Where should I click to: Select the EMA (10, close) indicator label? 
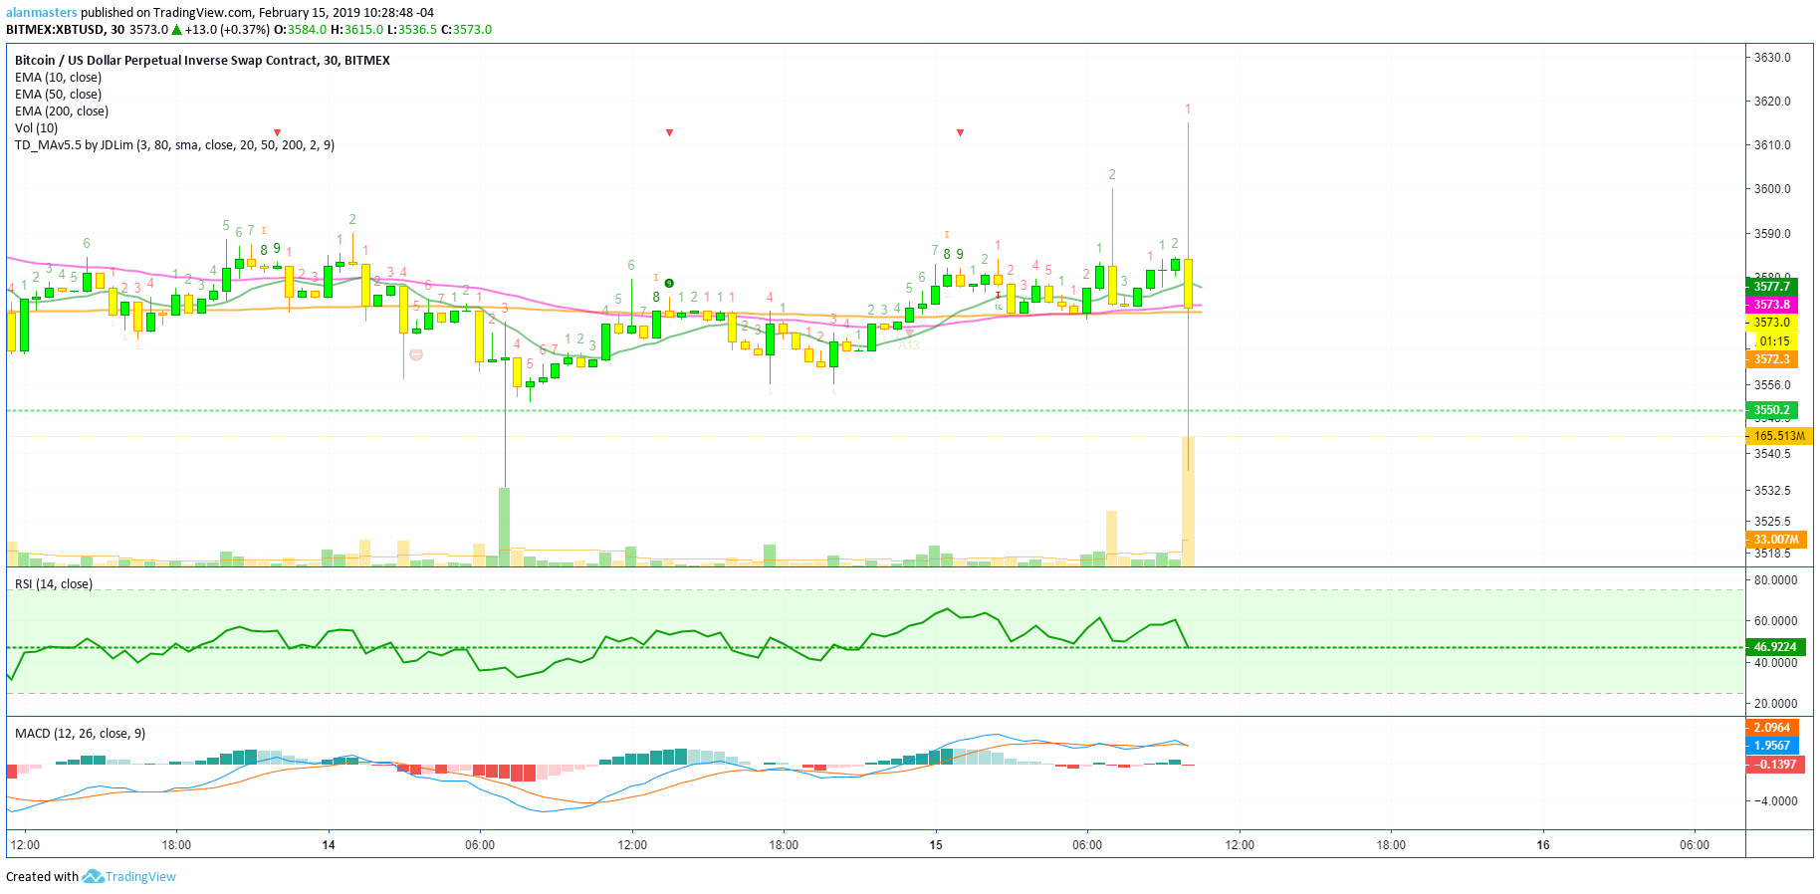pos(58,78)
